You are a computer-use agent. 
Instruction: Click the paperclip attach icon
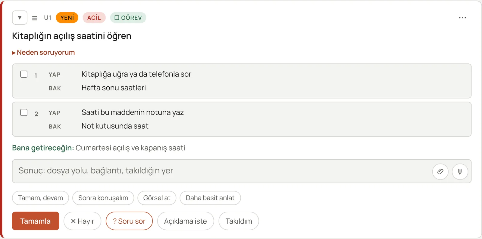coord(440,172)
